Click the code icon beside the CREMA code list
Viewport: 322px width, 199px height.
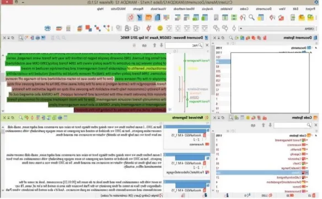coord(234,28)
